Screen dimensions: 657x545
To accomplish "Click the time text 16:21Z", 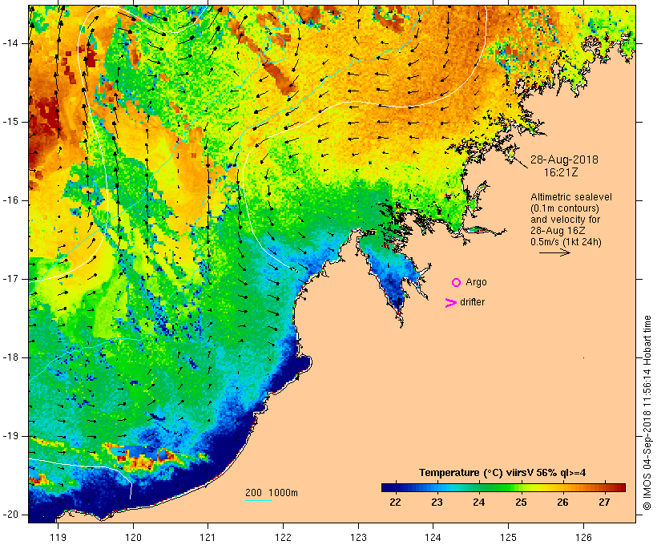I will pyautogui.click(x=561, y=172).
